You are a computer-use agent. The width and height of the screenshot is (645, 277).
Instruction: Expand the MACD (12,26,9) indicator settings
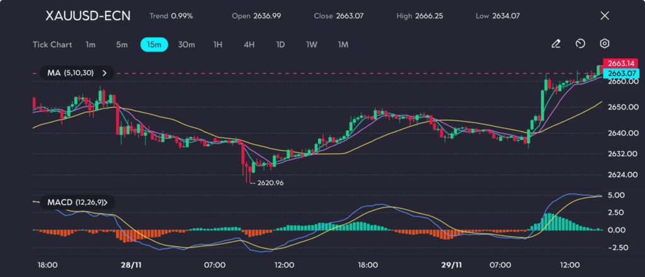pos(105,202)
